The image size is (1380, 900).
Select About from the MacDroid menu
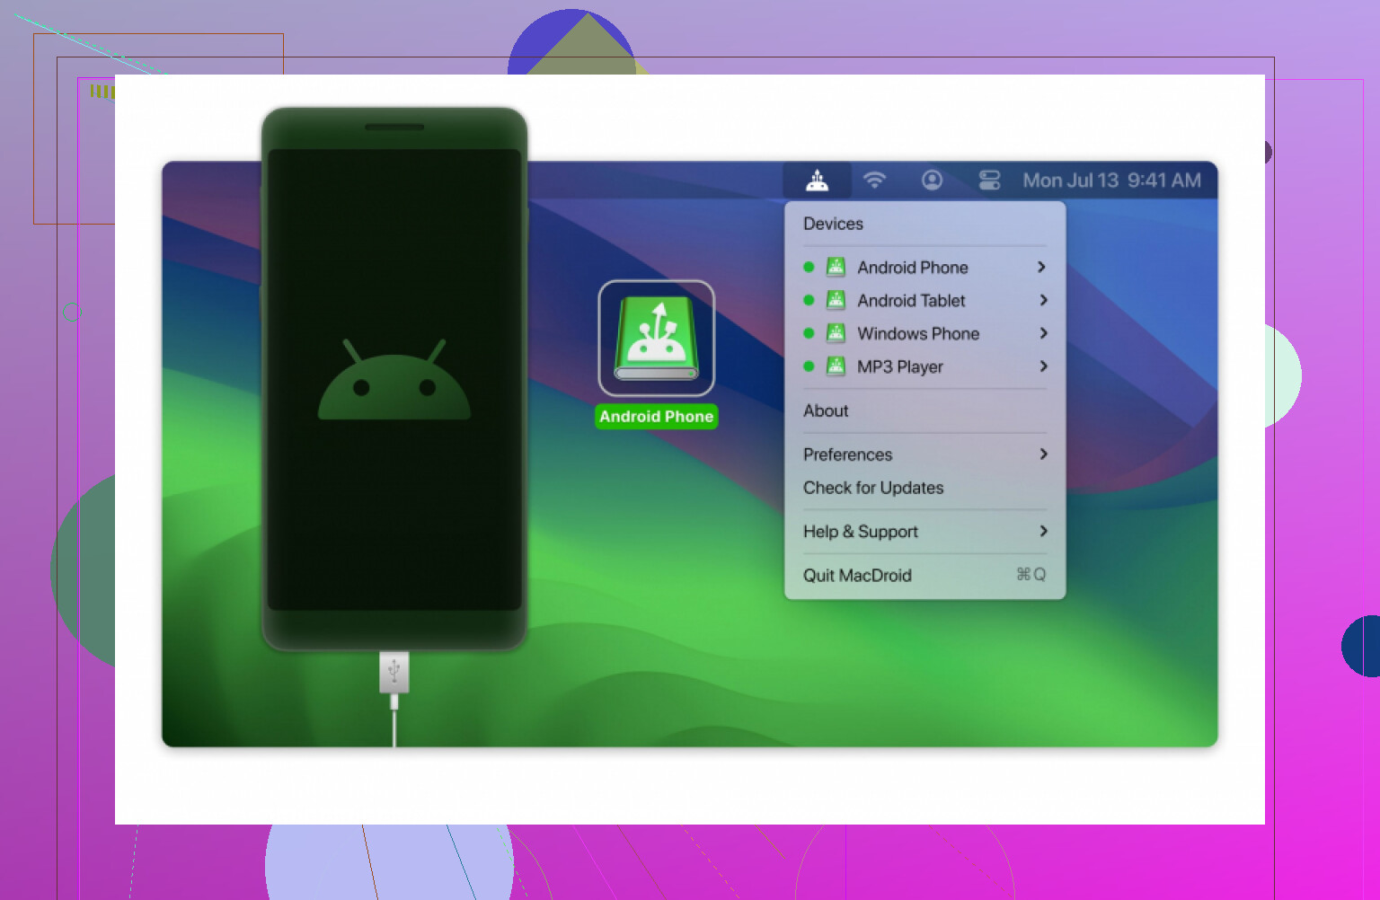(x=826, y=410)
